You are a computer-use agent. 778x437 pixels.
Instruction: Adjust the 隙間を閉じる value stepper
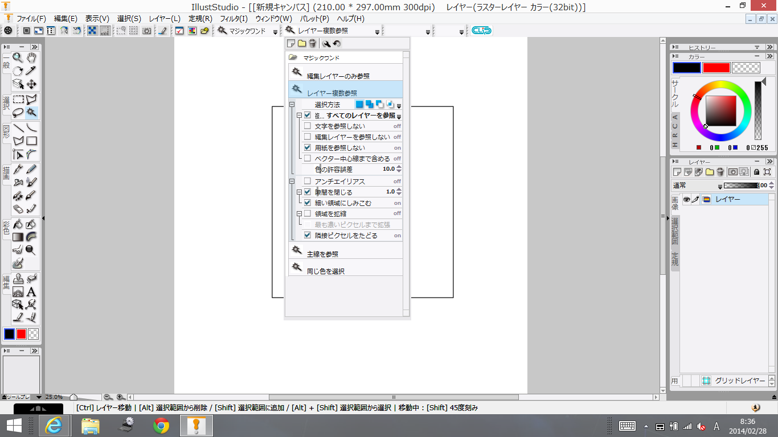point(399,192)
